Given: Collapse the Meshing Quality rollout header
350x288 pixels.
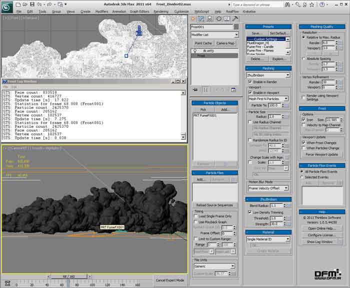Looking at the screenshot, I should coord(322,27).
